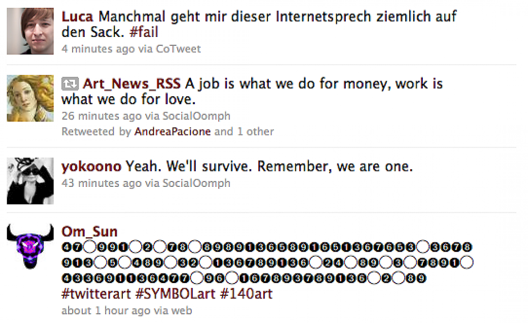The height and width of the screenshot is (323, 528).
Task: Click the "about 1 hour ago" timestamp
Action: click(x=106, y=311)
